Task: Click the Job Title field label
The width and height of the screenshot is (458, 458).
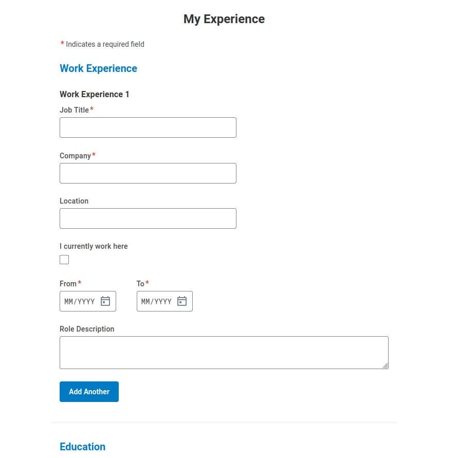Action: pyautogui.click(x=74, y=110)
